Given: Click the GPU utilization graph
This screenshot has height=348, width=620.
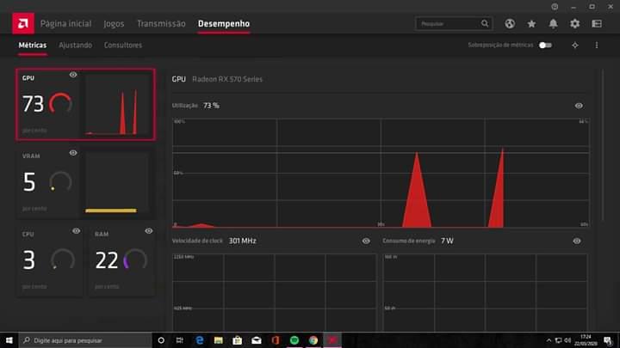Looking at the screenshot, I should (x=381, y=173).
